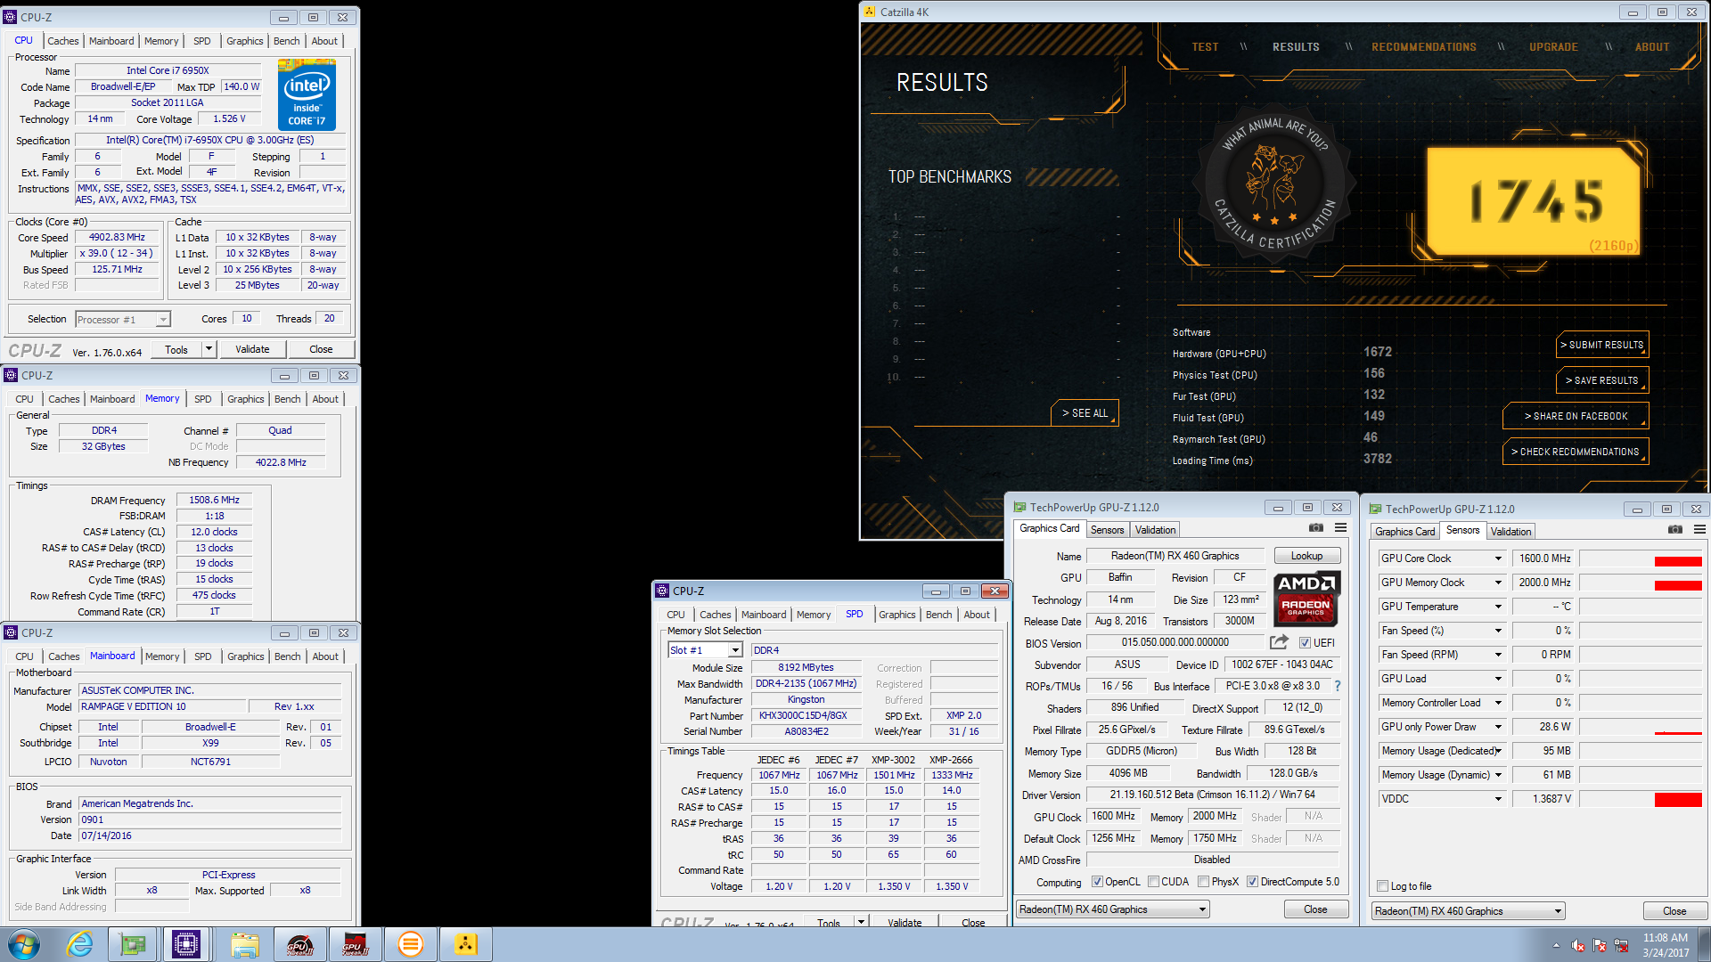Expand the GPU Temperature sensor dropdown
1711x962 pixels.
pyautogui.click(x=1498, y=607)
